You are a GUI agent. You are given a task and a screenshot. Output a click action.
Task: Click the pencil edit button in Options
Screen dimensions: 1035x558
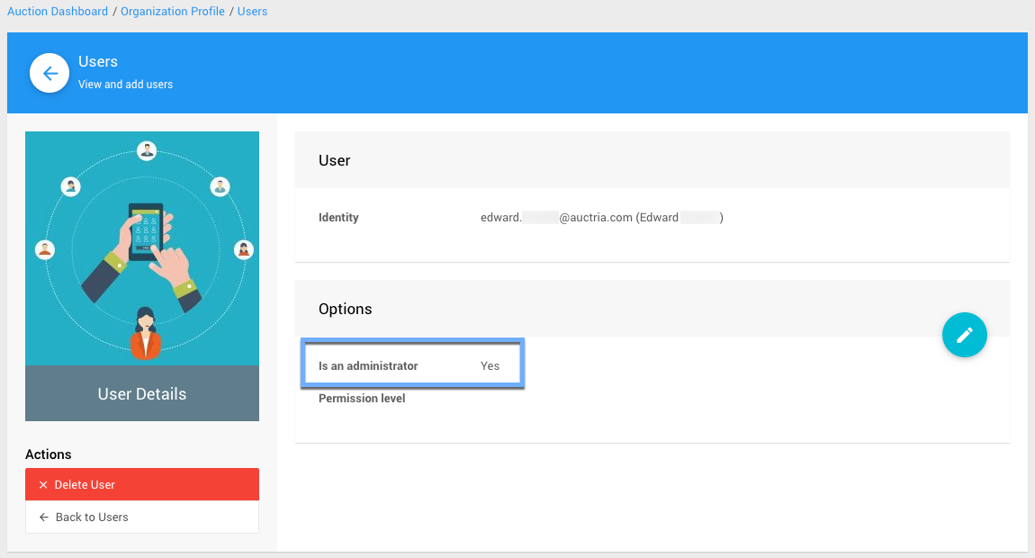pyautogui.click(x=964, y=335)
